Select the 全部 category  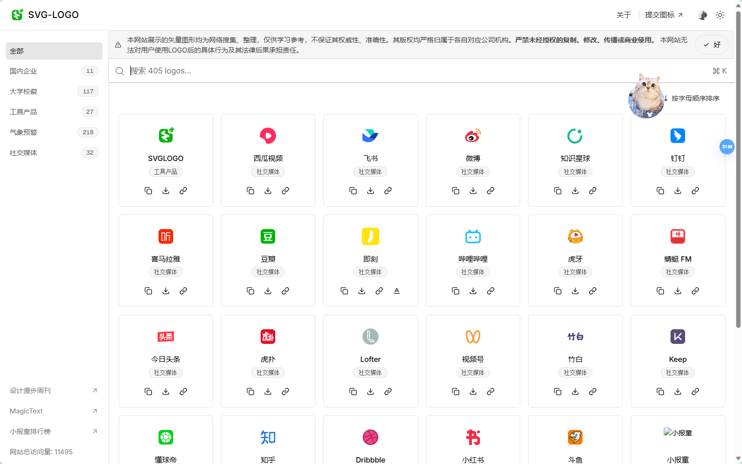click(x=54, y=51)
